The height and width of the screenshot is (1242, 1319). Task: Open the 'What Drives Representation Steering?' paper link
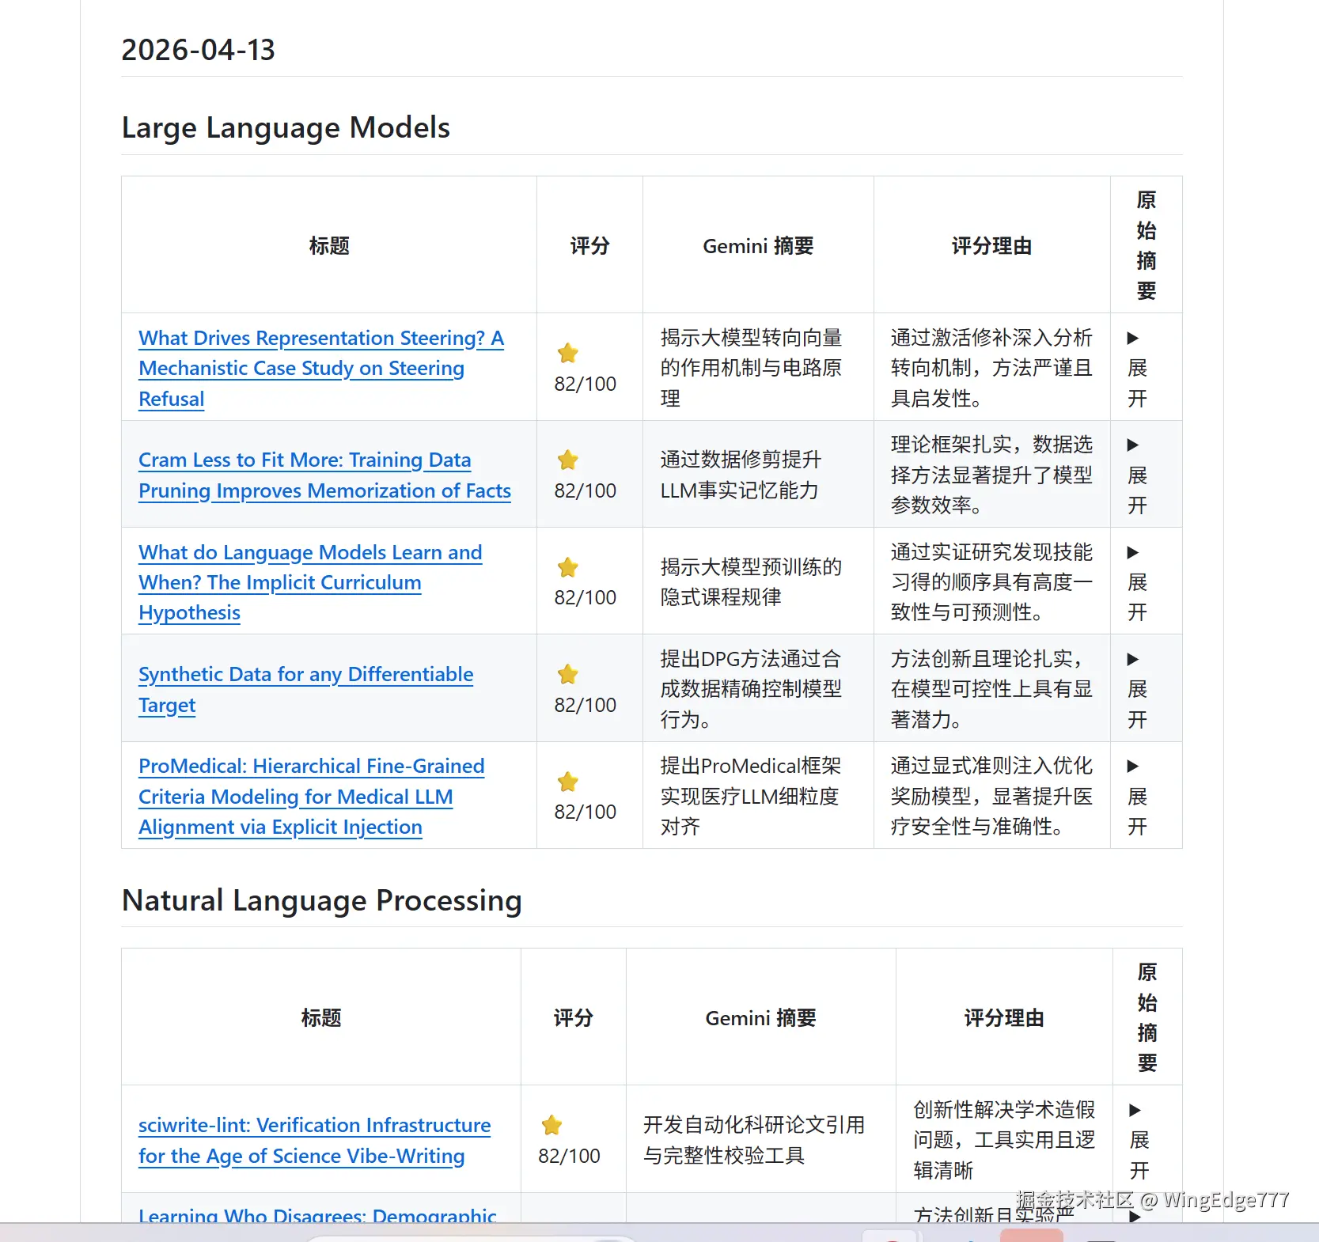coord(321,369)
